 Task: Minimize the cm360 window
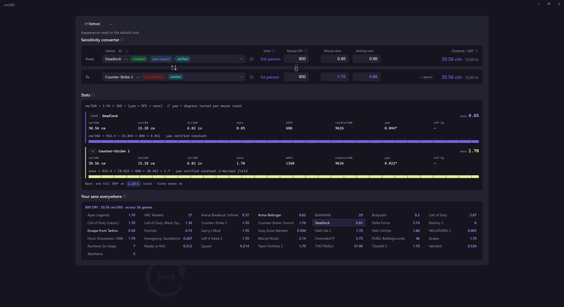(539, 4)
